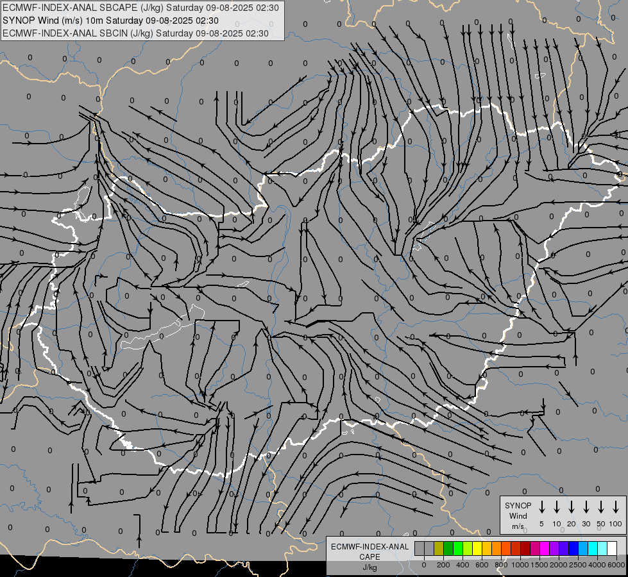The height and width of the screenshot is (577, 628).
Task: Select the bright cyan CAPE legend swatch
Action: click(592, 548)
